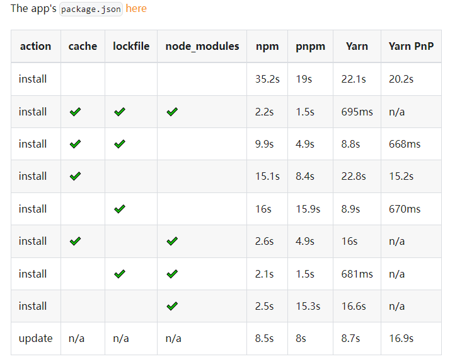The height and width of the screenshot is (359, 462).
Task: Click the 2.1s npm value
Action: tap(264, 274)
